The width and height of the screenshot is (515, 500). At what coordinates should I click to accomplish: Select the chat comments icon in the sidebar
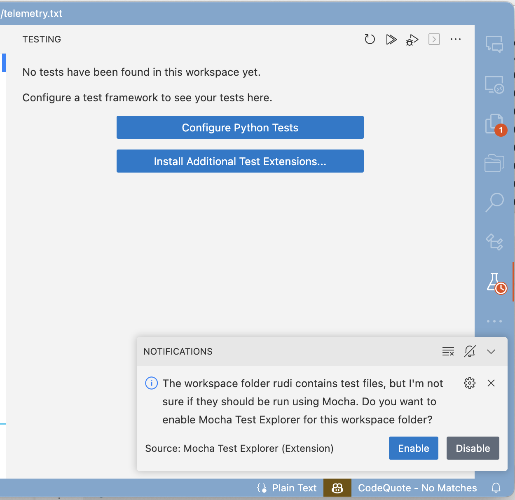pyautogui.click(x=494, y=44)
